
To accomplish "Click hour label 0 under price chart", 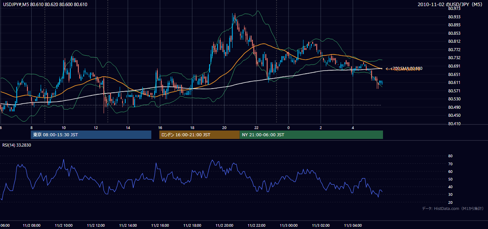I will click(x=289, y=128).
